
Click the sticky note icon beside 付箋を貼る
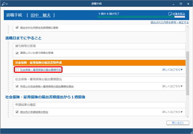[x=170, y=14]
